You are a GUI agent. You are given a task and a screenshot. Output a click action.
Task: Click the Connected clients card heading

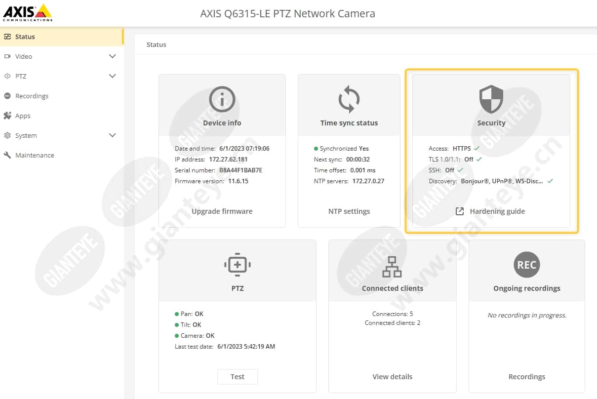(393, 288)
